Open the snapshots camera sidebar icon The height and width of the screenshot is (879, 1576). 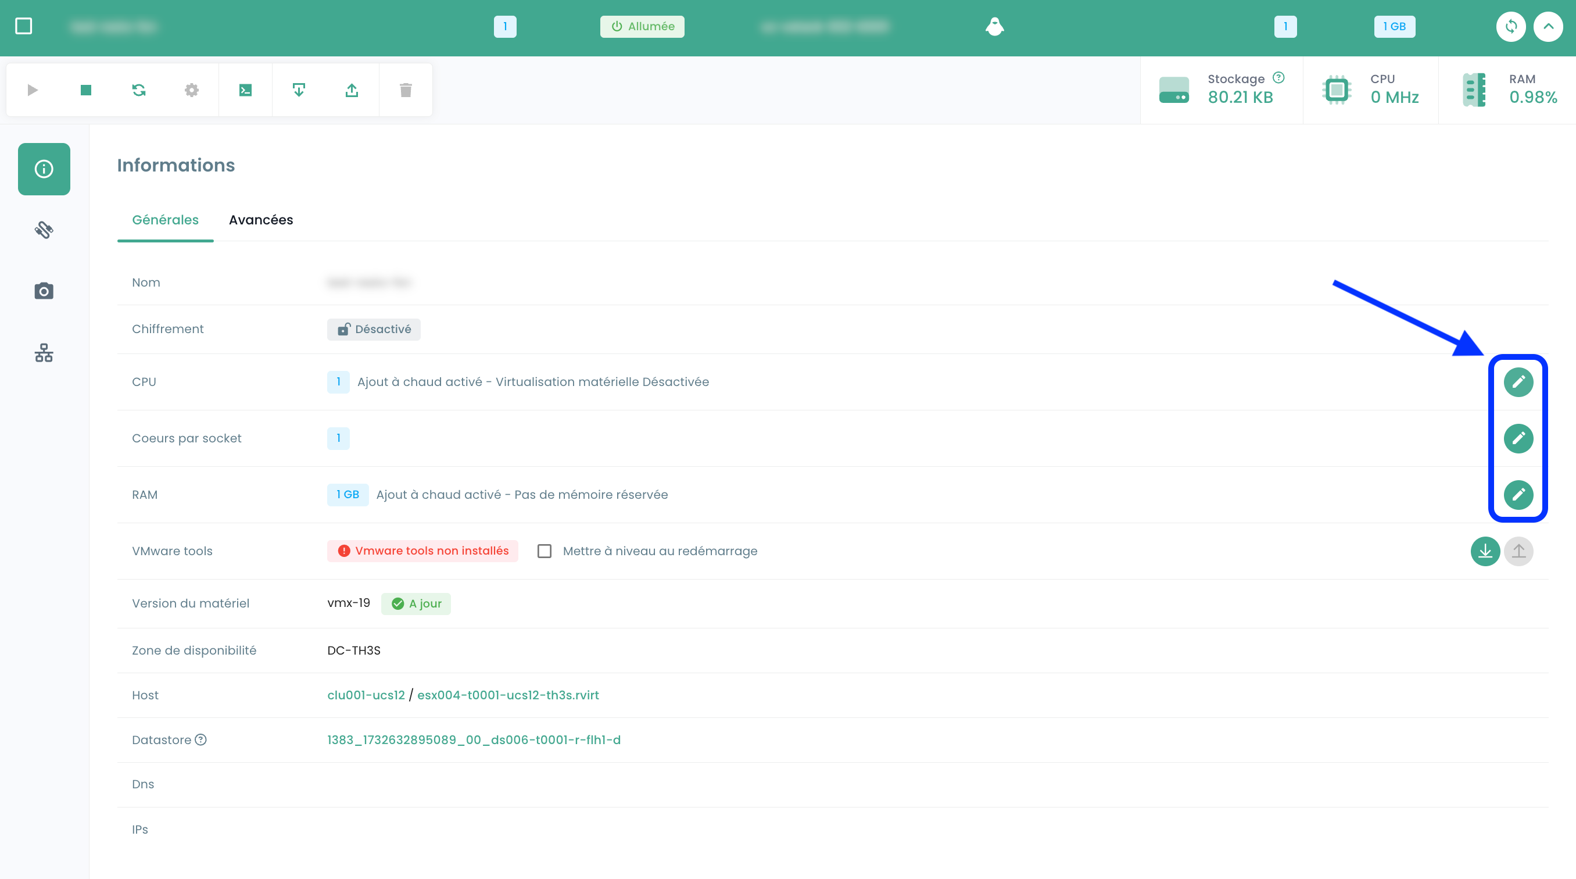pyautogui.click(x=44, y=291)
